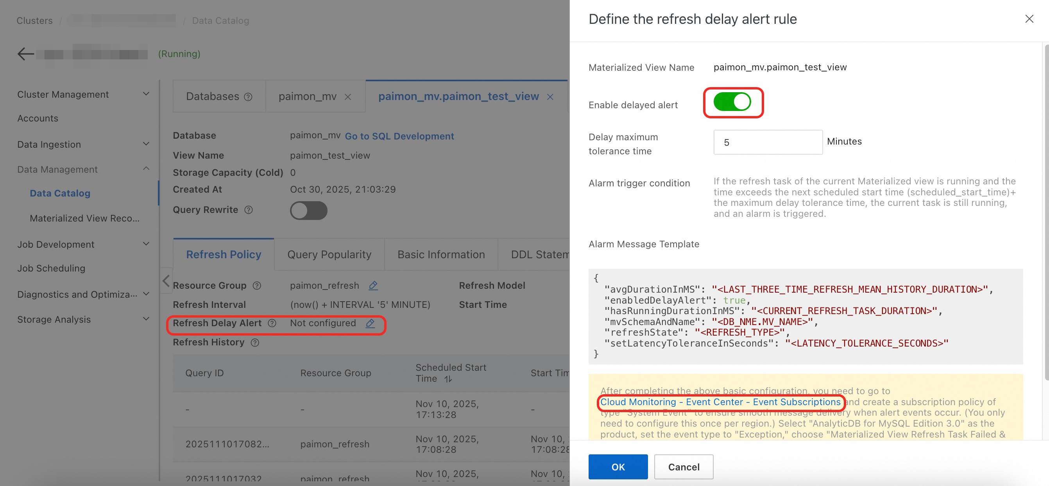Edit Resource Group with pencil icon
The width and height of the screenshot is (1049, 486).
[x=373, y=285]
